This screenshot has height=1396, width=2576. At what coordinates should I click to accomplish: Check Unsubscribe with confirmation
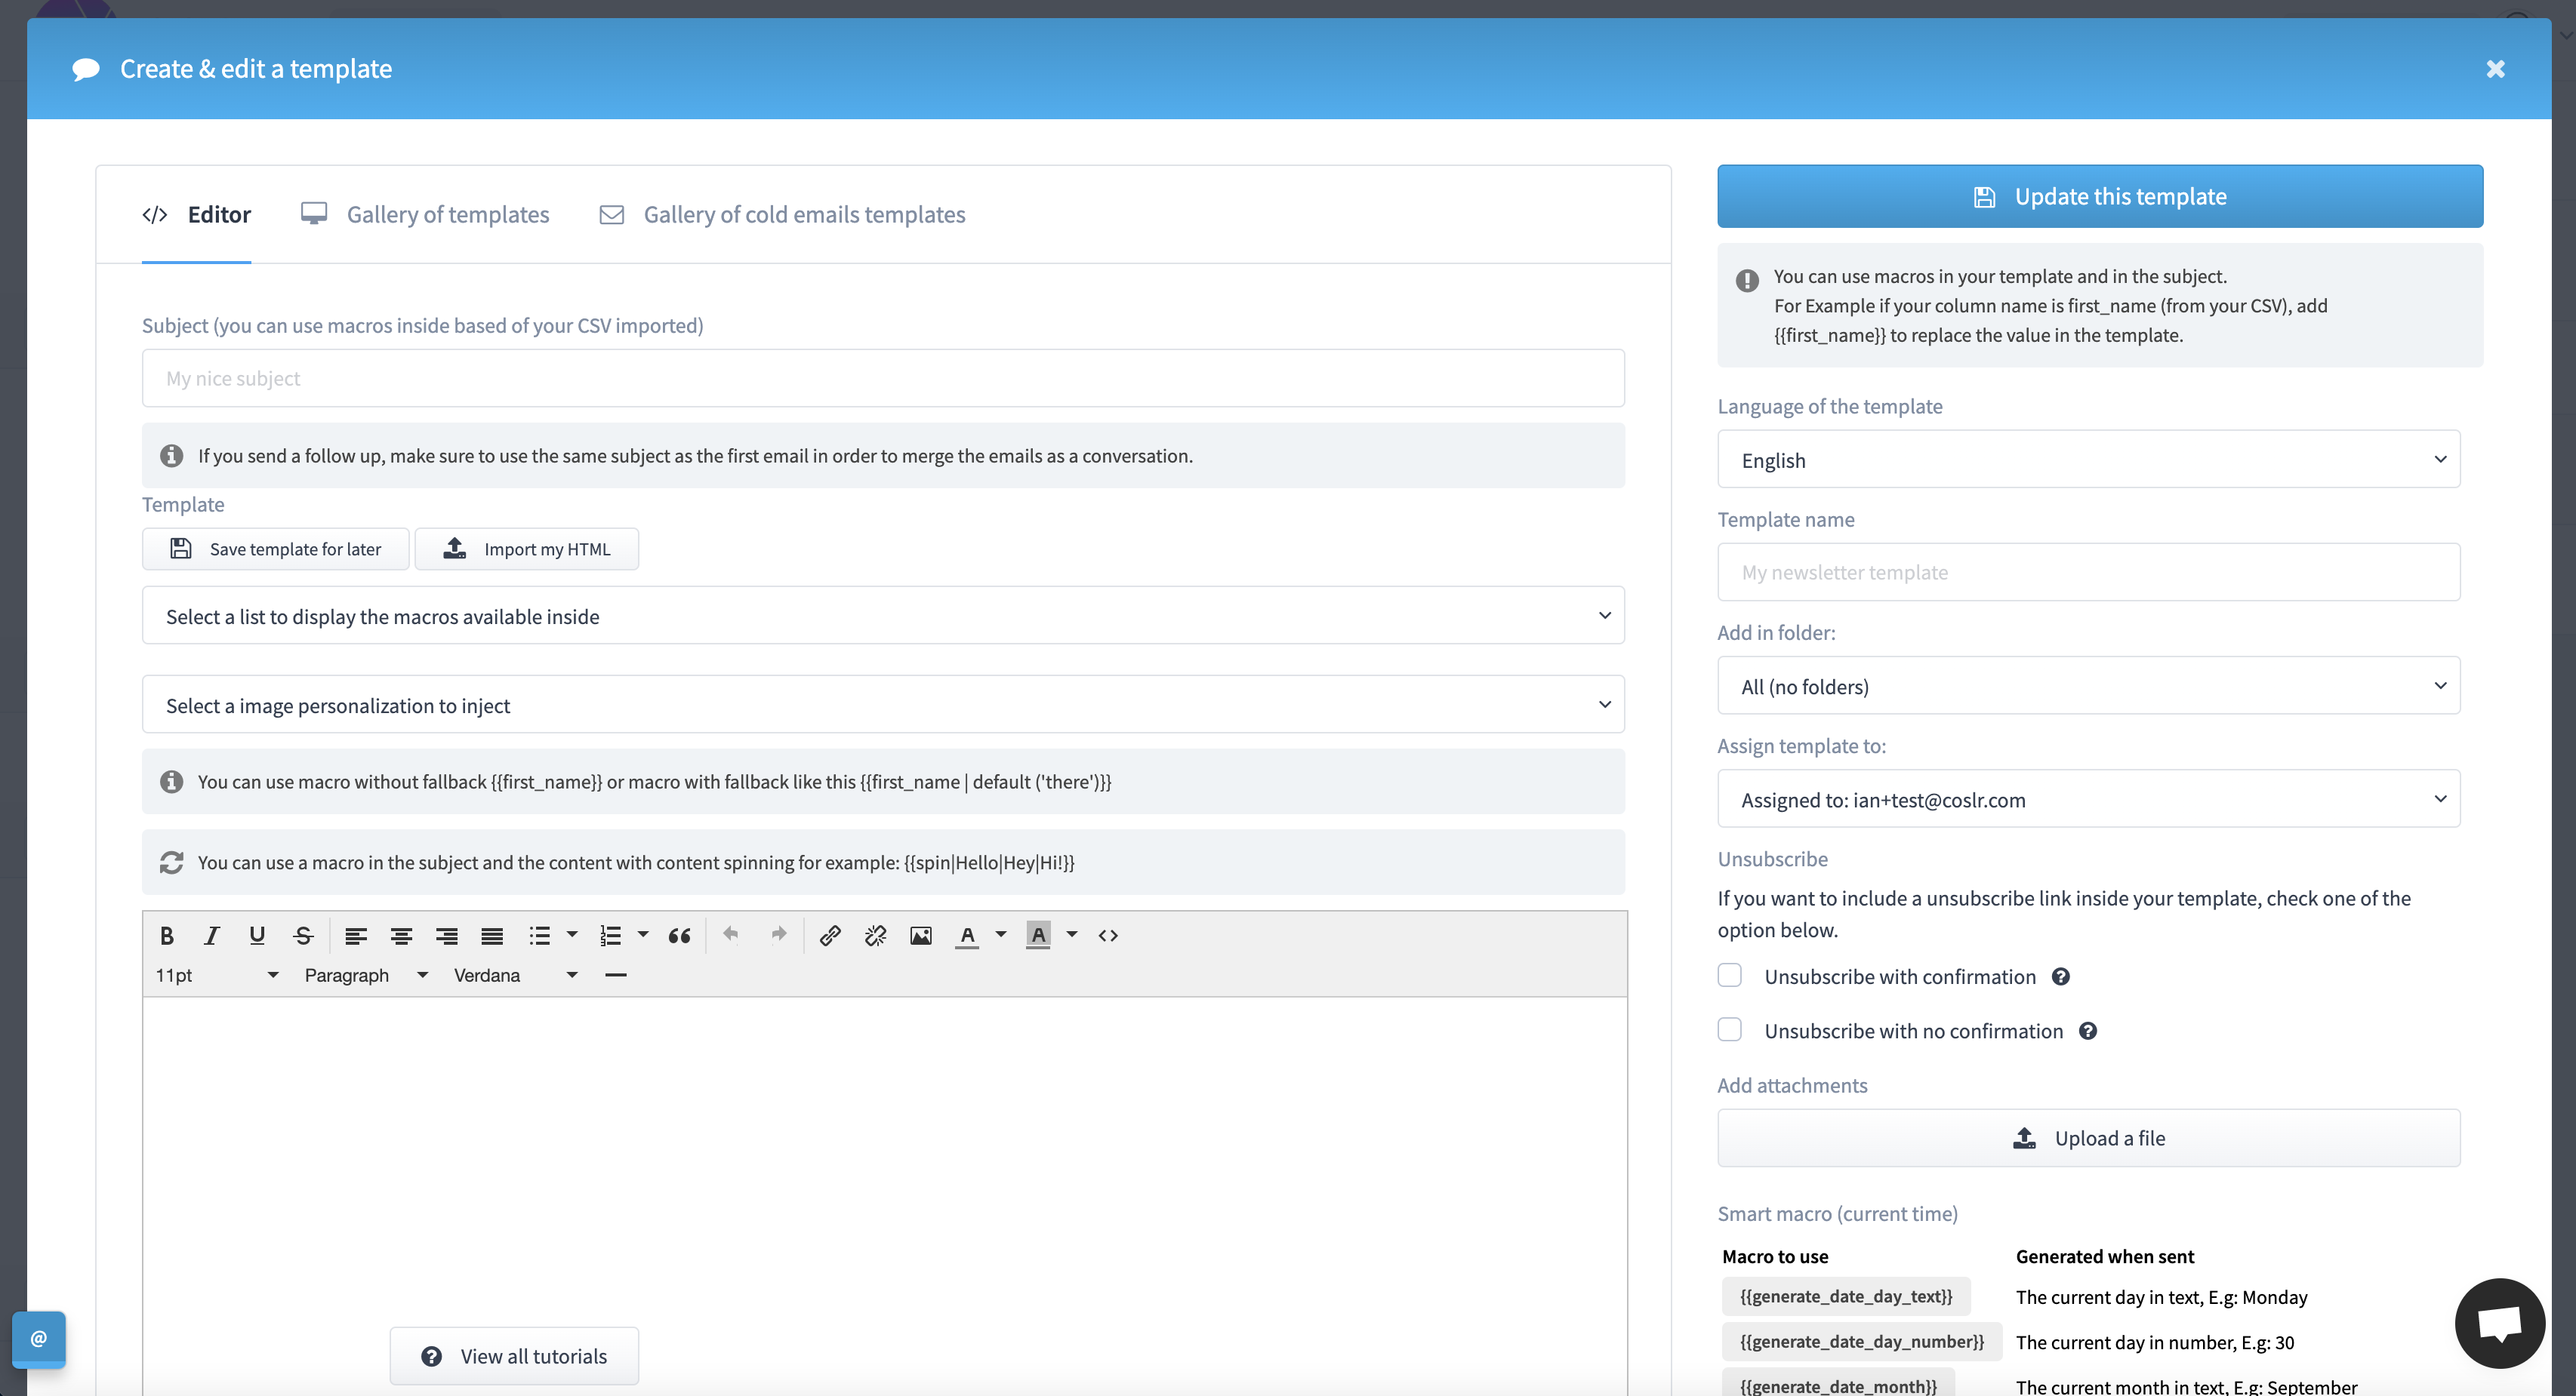click(x=1729, y=975)
